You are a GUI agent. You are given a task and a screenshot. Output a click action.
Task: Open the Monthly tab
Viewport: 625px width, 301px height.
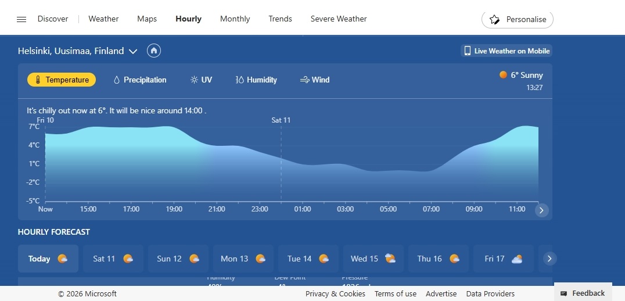235,19
